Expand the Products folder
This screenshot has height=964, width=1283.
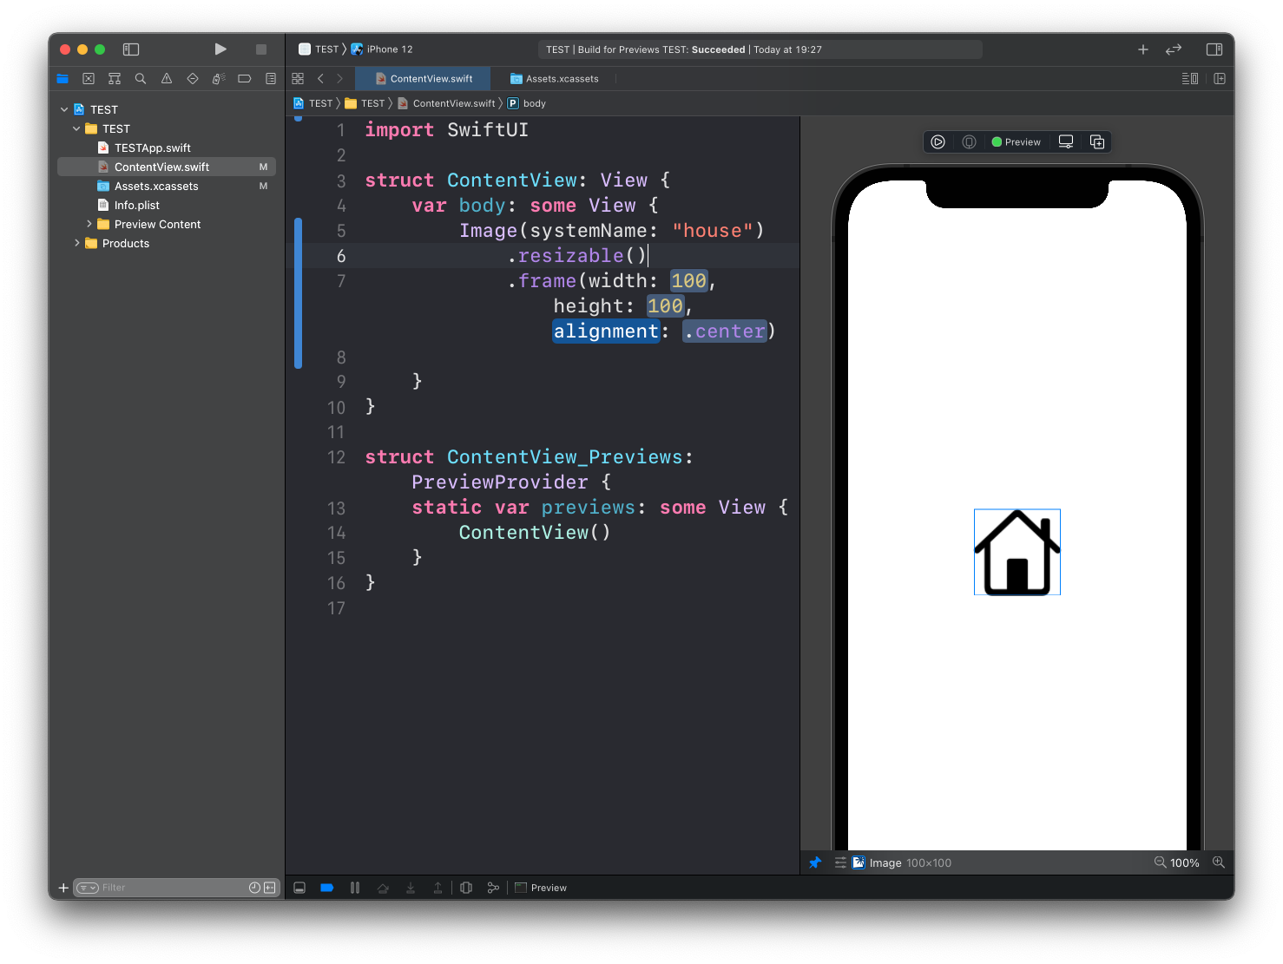click(x=77, y=243)
